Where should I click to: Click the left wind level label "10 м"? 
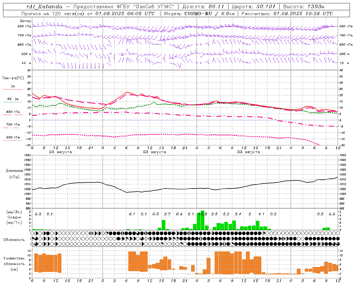[x=27, y=63]
